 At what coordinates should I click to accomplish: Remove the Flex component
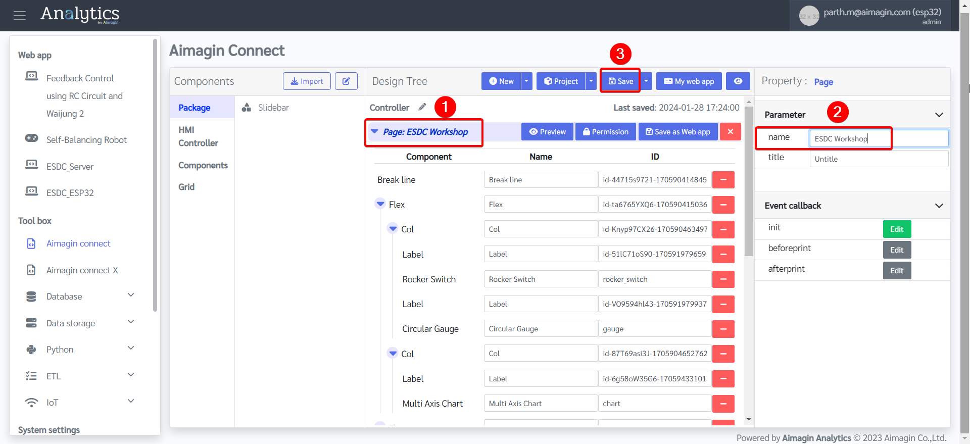click(x=723, y=205)
